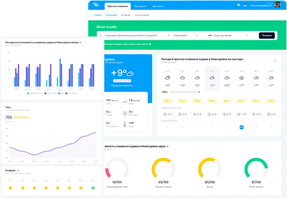The width and height of the screenshot is (287, 198).
Task: Switch to the "На післязавтра" sub-tab
Action: (x=142, y=15)
